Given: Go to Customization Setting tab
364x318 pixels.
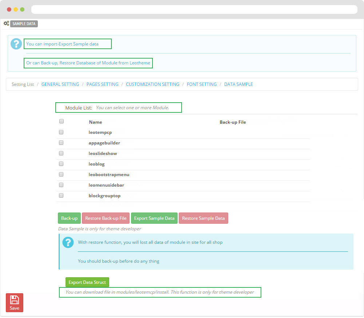Looking at the screenshot, I should (153, 84).
